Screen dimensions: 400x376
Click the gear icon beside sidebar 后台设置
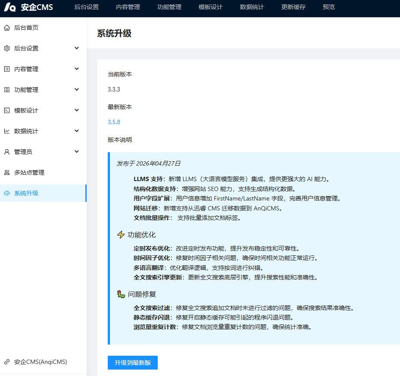click(7, 48)
